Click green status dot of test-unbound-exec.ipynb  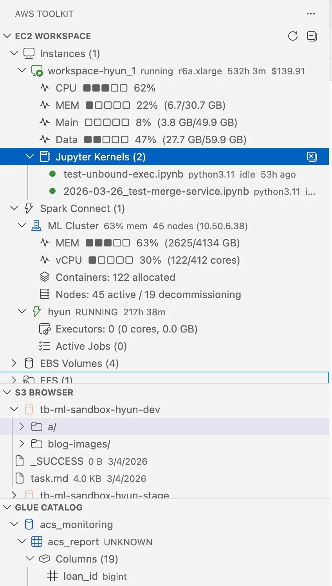(52, 174)
